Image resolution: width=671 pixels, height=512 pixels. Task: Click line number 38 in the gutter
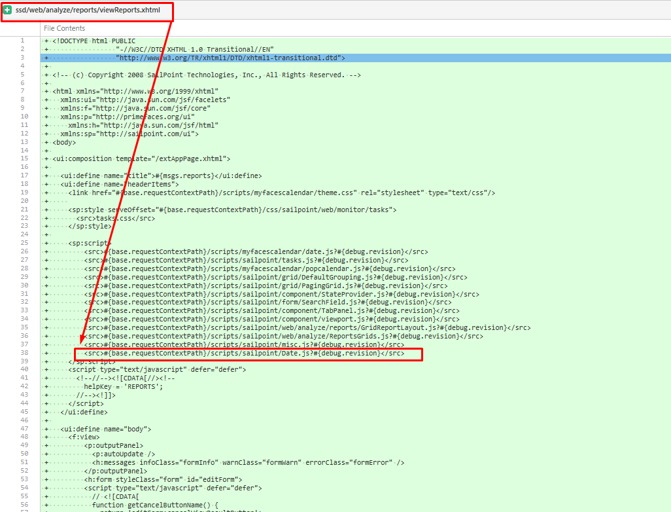(x=24, y=353)
